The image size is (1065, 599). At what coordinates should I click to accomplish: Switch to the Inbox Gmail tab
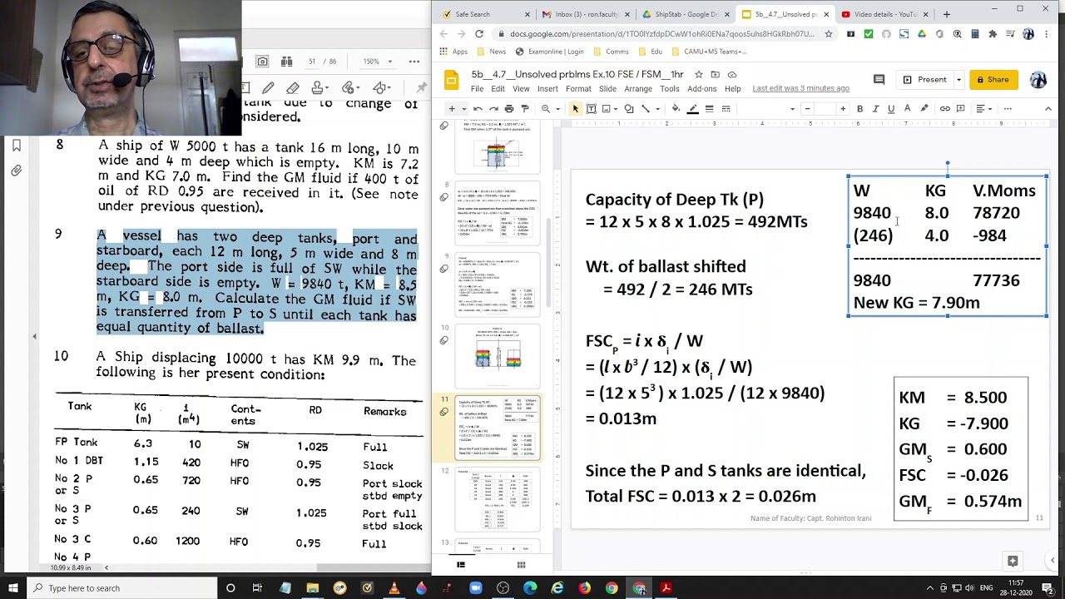click(584, 14)
